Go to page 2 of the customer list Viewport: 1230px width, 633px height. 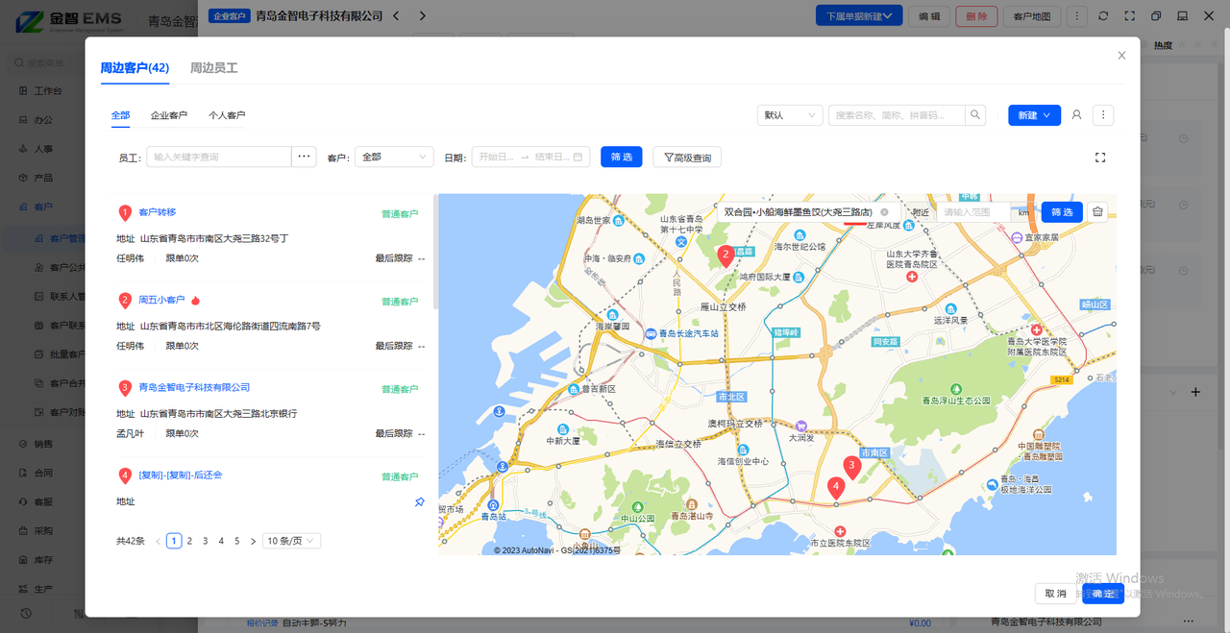tap(189, 541)
